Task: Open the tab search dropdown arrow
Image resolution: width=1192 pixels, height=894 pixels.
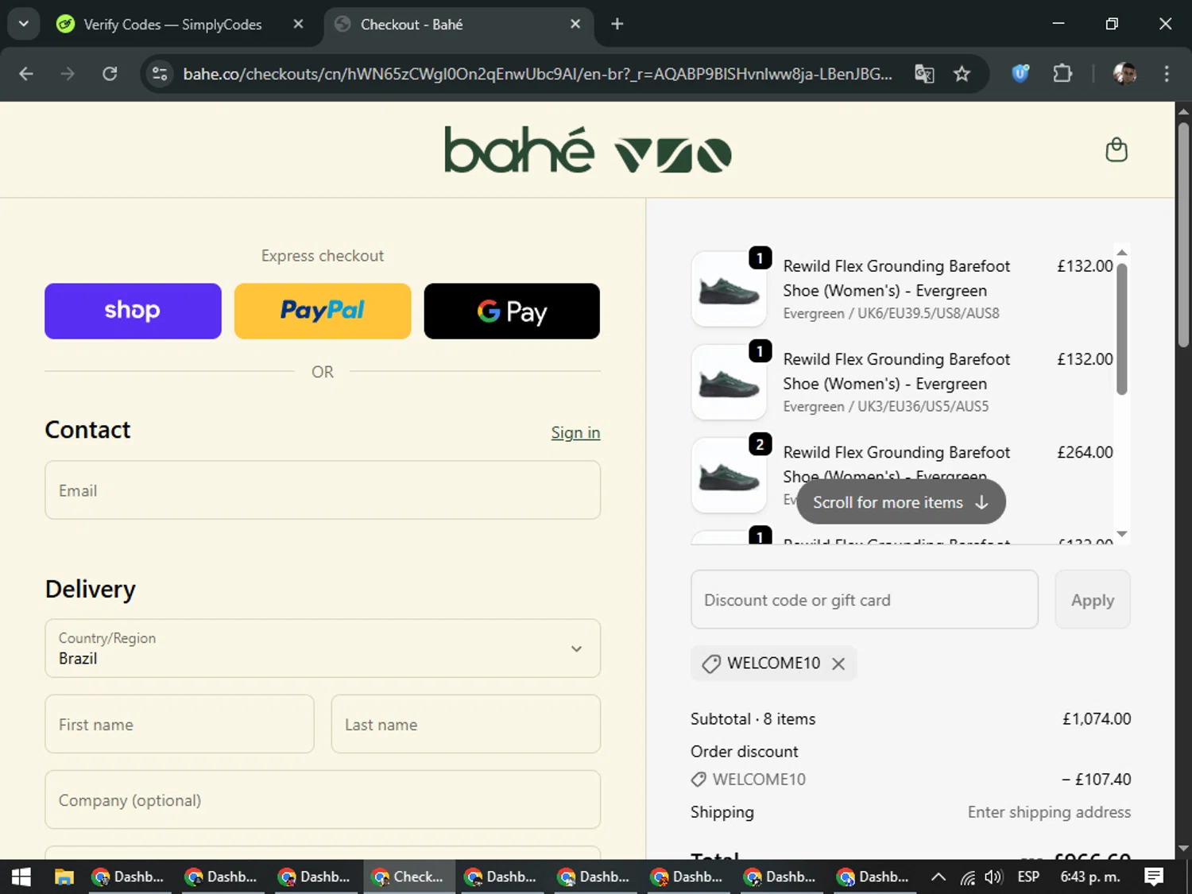Action: pos(24,24)
